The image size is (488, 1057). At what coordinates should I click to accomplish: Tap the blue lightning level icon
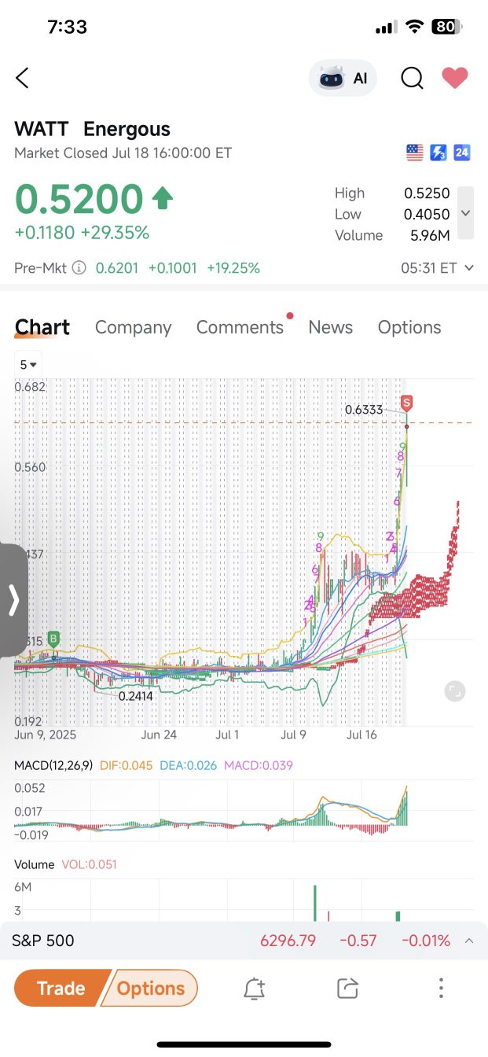[x=438, y=153]
